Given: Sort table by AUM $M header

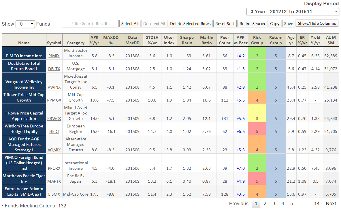Looking at the screenshot, I should coord(331,40).
